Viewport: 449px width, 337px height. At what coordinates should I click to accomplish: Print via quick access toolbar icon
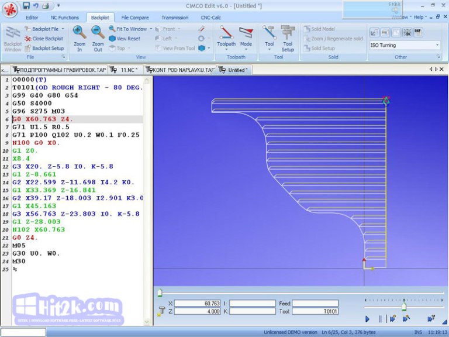(45, 5)
